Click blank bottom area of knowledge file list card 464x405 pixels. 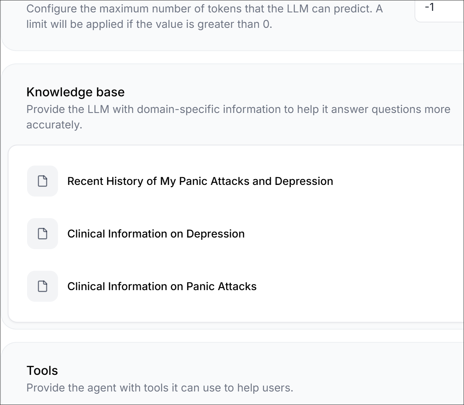click(x=236, y=312)
